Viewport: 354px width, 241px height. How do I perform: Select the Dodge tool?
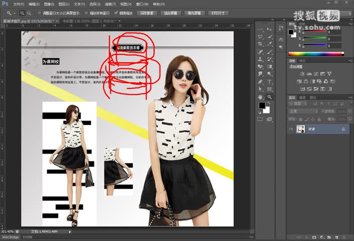[270, 74]
